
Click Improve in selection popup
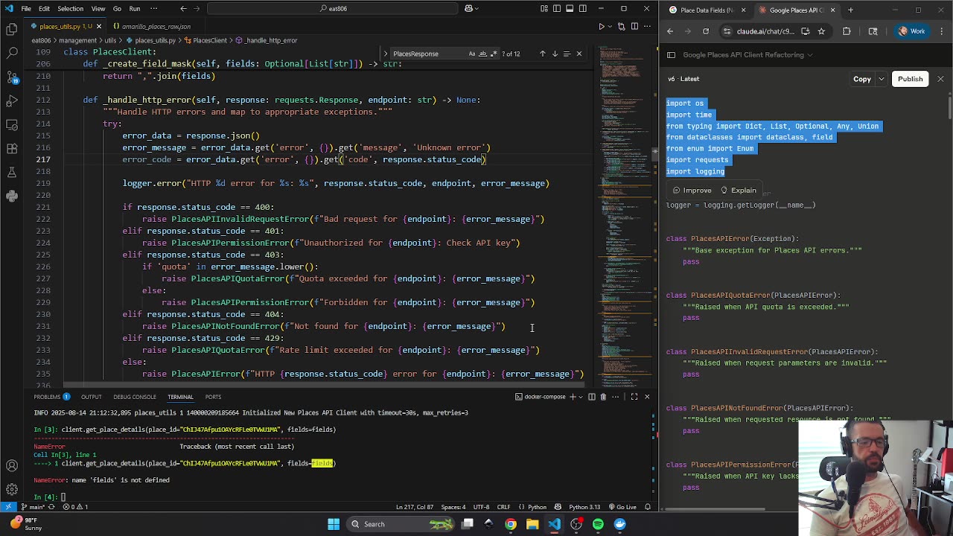point(692,191)
